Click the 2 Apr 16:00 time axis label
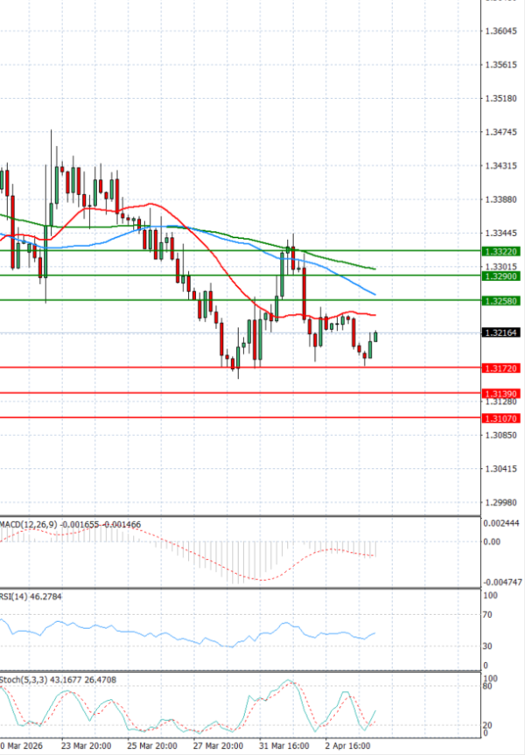Viewport: 525px width, 755px height. coord(349,747)
